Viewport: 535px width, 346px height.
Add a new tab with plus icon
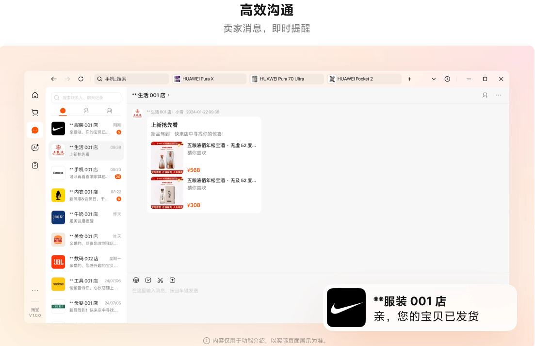coord(409,79)
